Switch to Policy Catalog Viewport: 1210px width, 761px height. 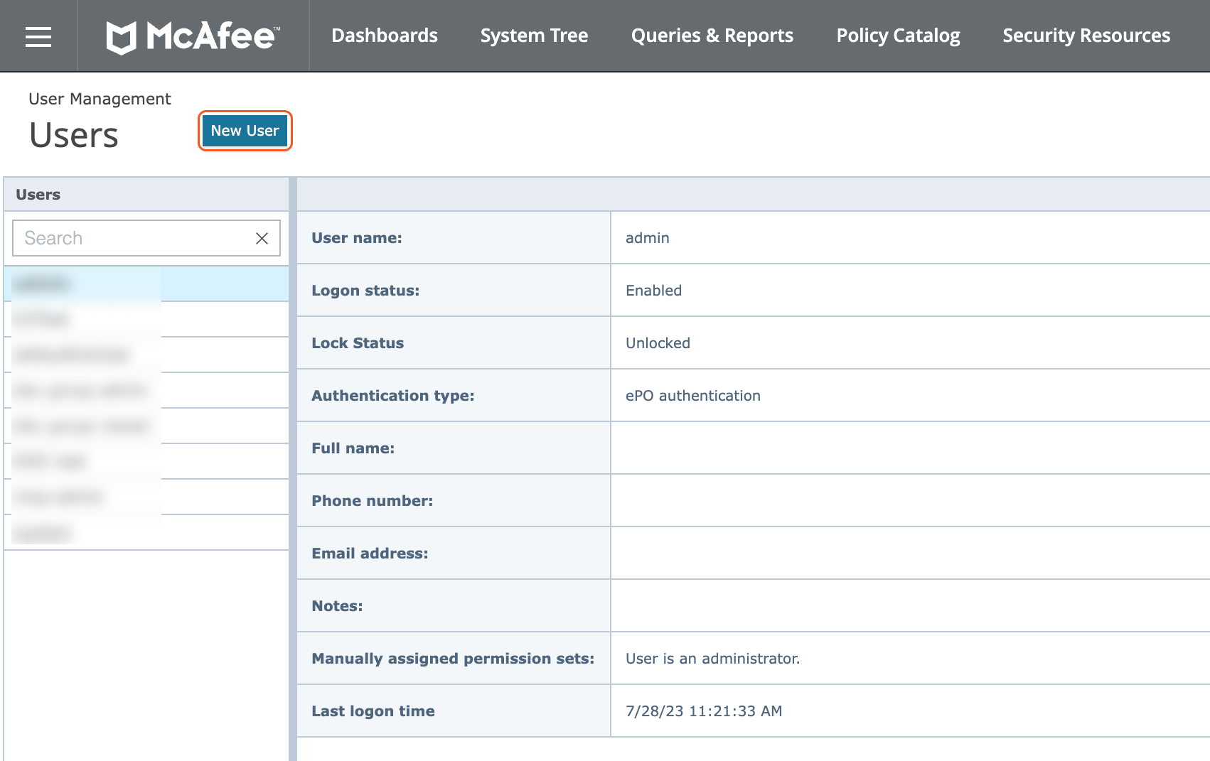point(898,36)
